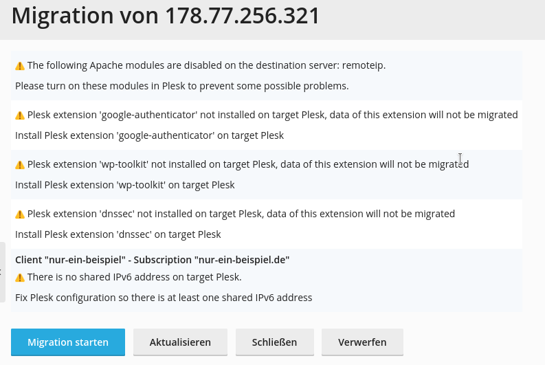Click the 'There is no shared IPv6 address' message
545x365 pixels.
click(135, 277)
